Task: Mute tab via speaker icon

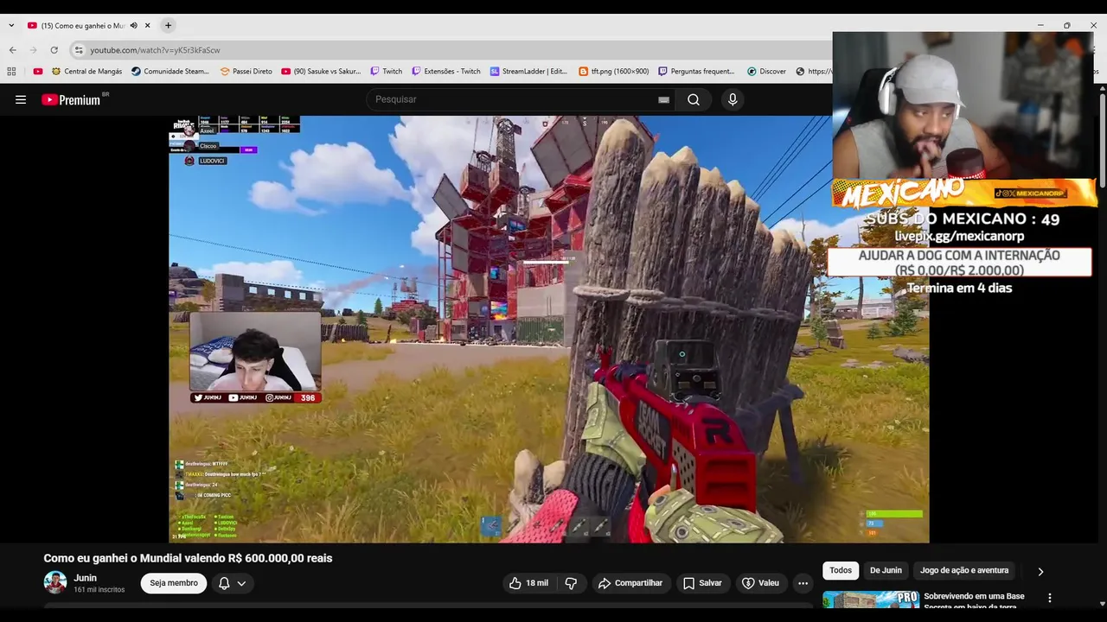Action: tap(133, 26)
